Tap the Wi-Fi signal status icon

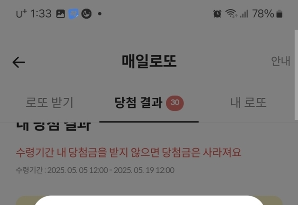[231, 14]
